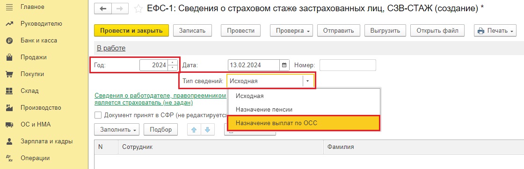Click the N column header
This screenshot has height=169, width=524.
pos(106,147)
